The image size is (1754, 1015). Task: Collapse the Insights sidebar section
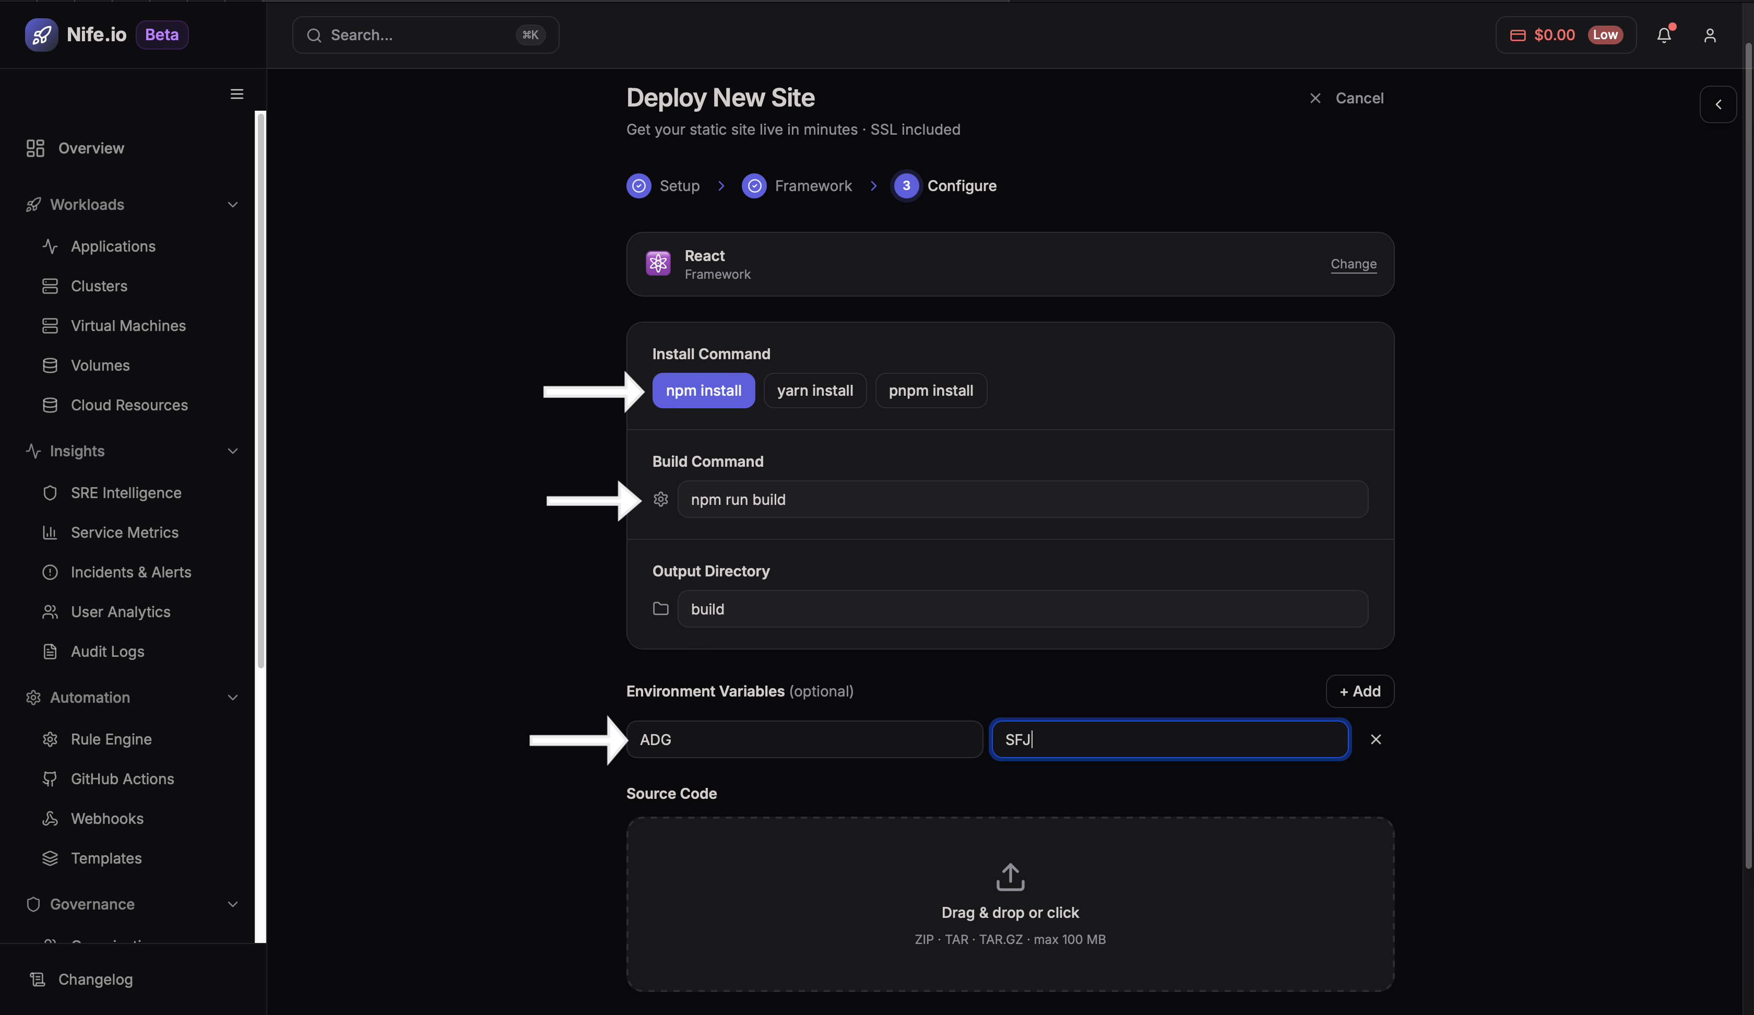[232, 451]
